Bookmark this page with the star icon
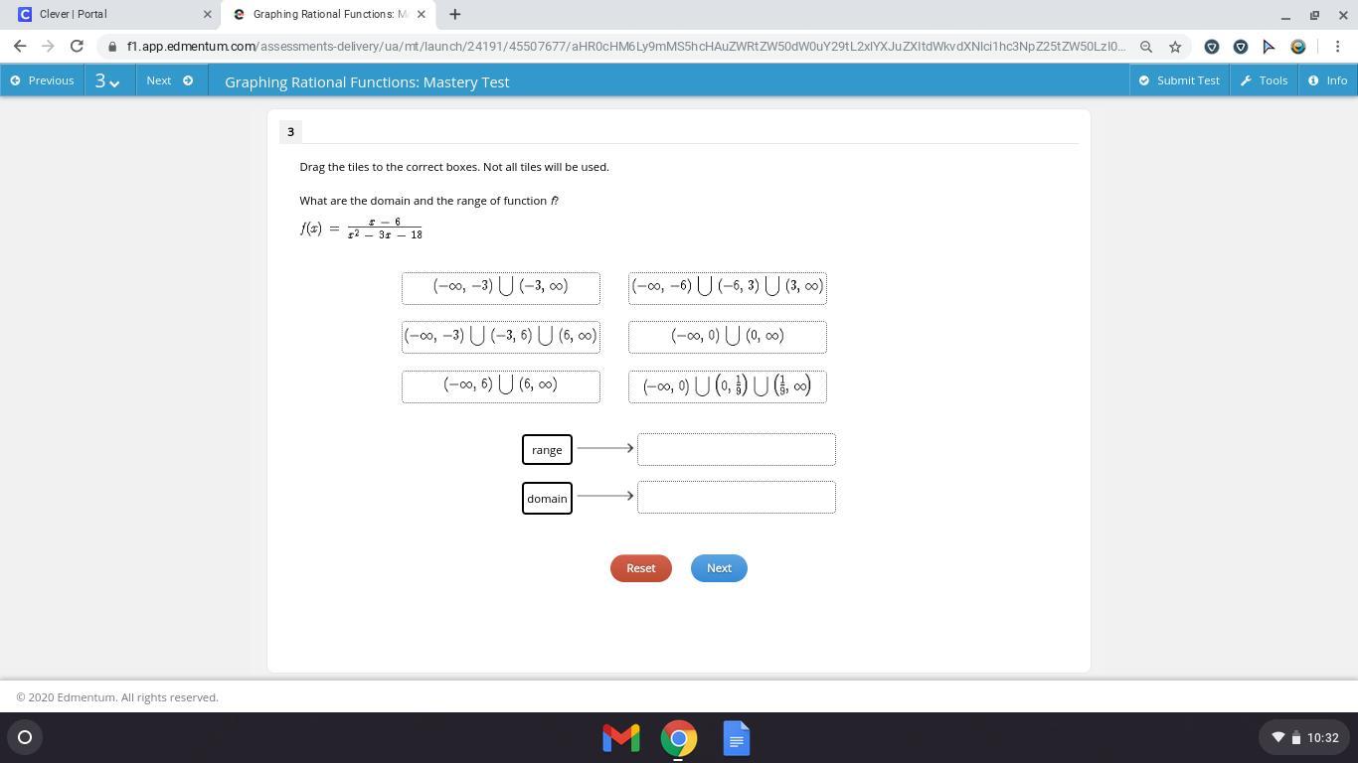The height and width of the screenshot is (763, 1358). click(1175, 47)
